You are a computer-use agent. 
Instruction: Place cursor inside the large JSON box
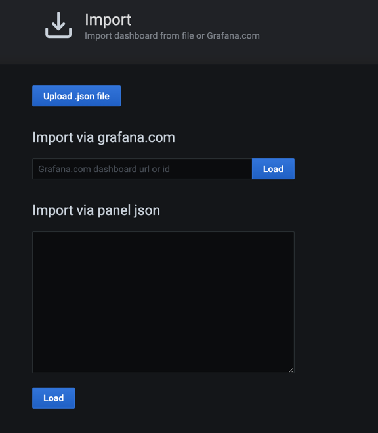(x=163, y=302)
